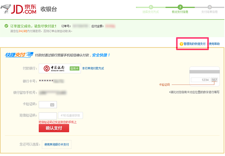Open the virtual keyboard icon in 卡验证码 field
The height and width of the screenshot is (156, 225).
[52, 105]
